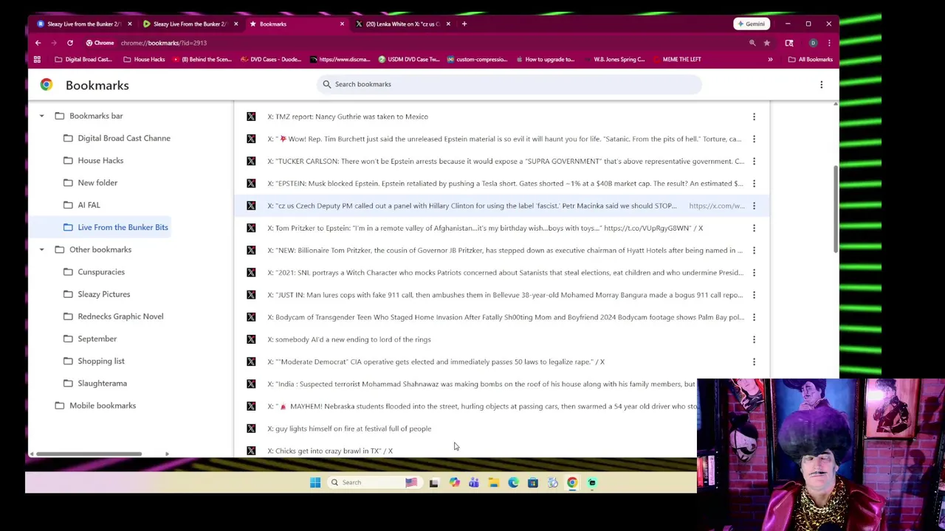This screenshot has width=945, height=531.
Task: Open the profile avatar button in toolbar
Action: coord(813,43)
